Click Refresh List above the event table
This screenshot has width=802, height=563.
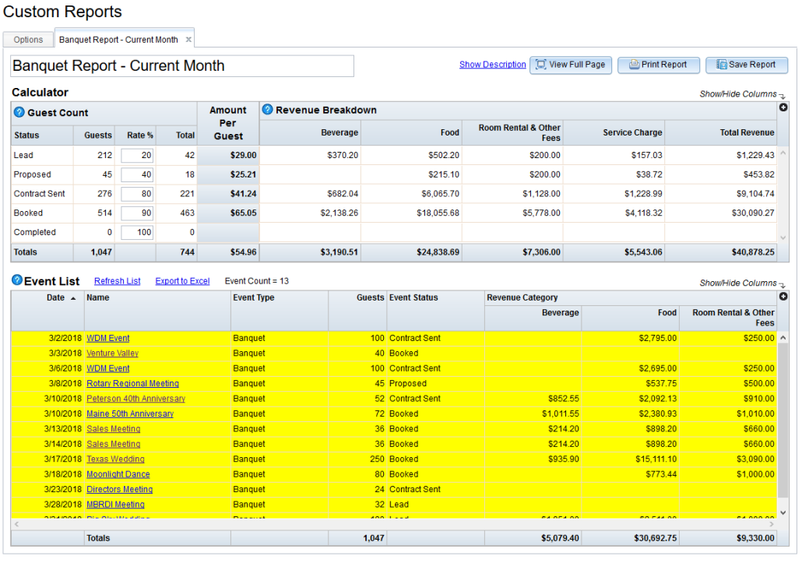(x=117, y=281)
